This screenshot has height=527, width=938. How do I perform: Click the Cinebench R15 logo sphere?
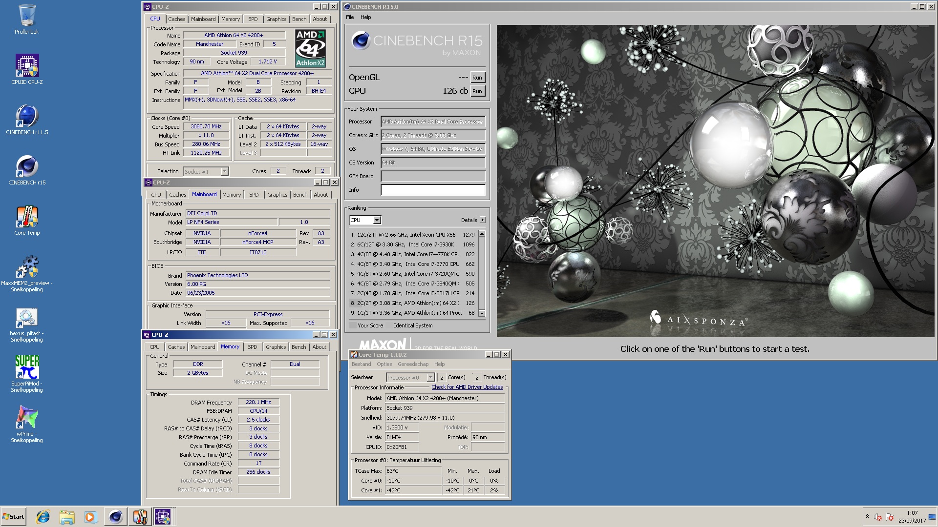pyautogui.click(x=361, y=41)
